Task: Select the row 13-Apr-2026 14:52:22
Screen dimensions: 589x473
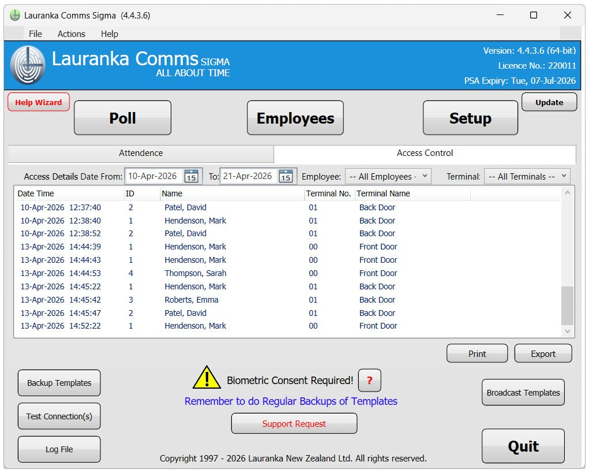Action: click(x=287, y=326)
